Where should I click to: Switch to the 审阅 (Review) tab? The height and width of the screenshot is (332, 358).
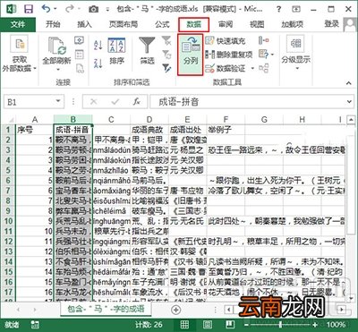click(226, 24)
